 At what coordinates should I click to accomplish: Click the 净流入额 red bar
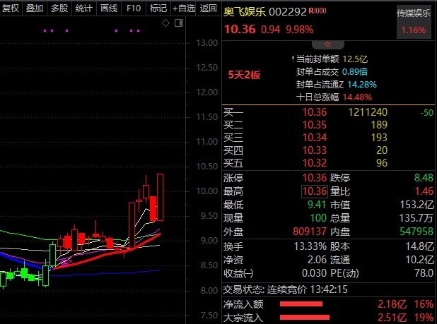[301, 304]
